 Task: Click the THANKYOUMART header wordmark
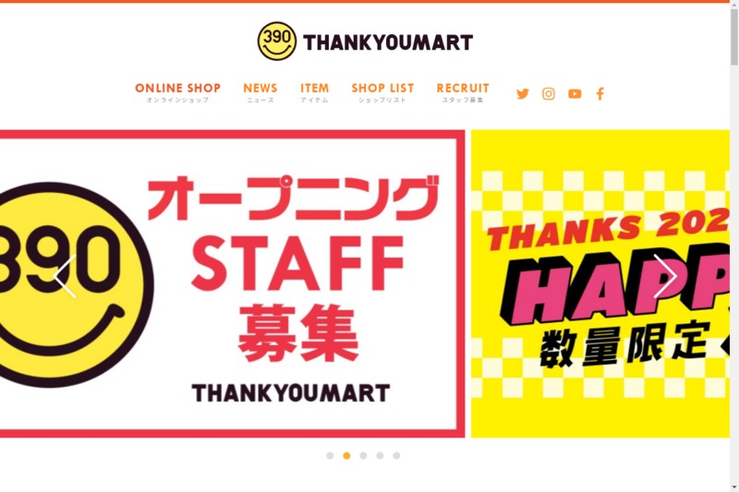coord(388,42)
